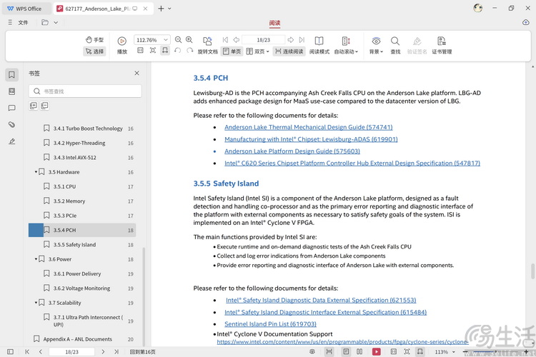
Task: Open the thumbnails panel in sidebar
Action: pos(11,91)
